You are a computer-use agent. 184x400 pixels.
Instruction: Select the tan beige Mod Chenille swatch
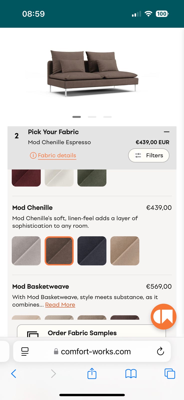pyautogui.click(x=125, y=250)
